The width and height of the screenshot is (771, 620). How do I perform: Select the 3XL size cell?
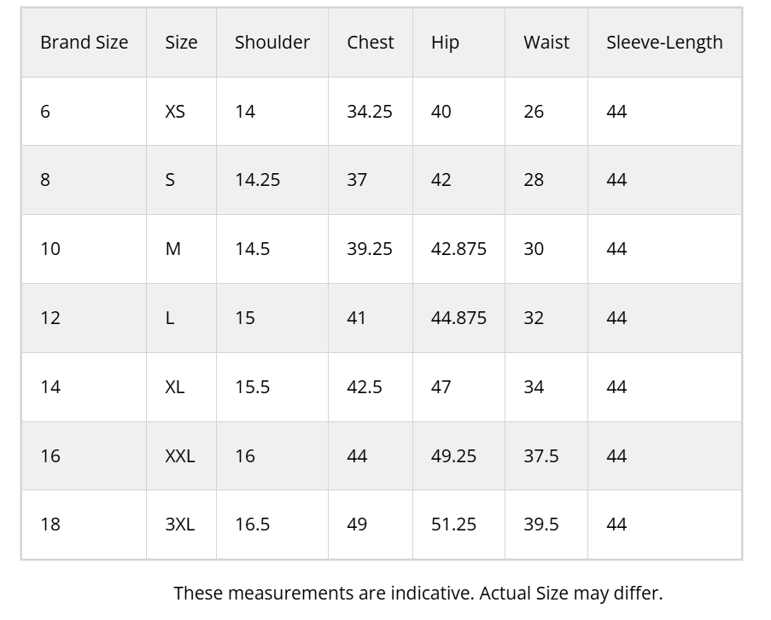pos(180,524)
